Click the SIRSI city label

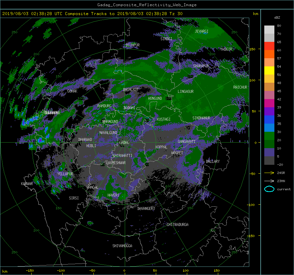pos(74,198)
